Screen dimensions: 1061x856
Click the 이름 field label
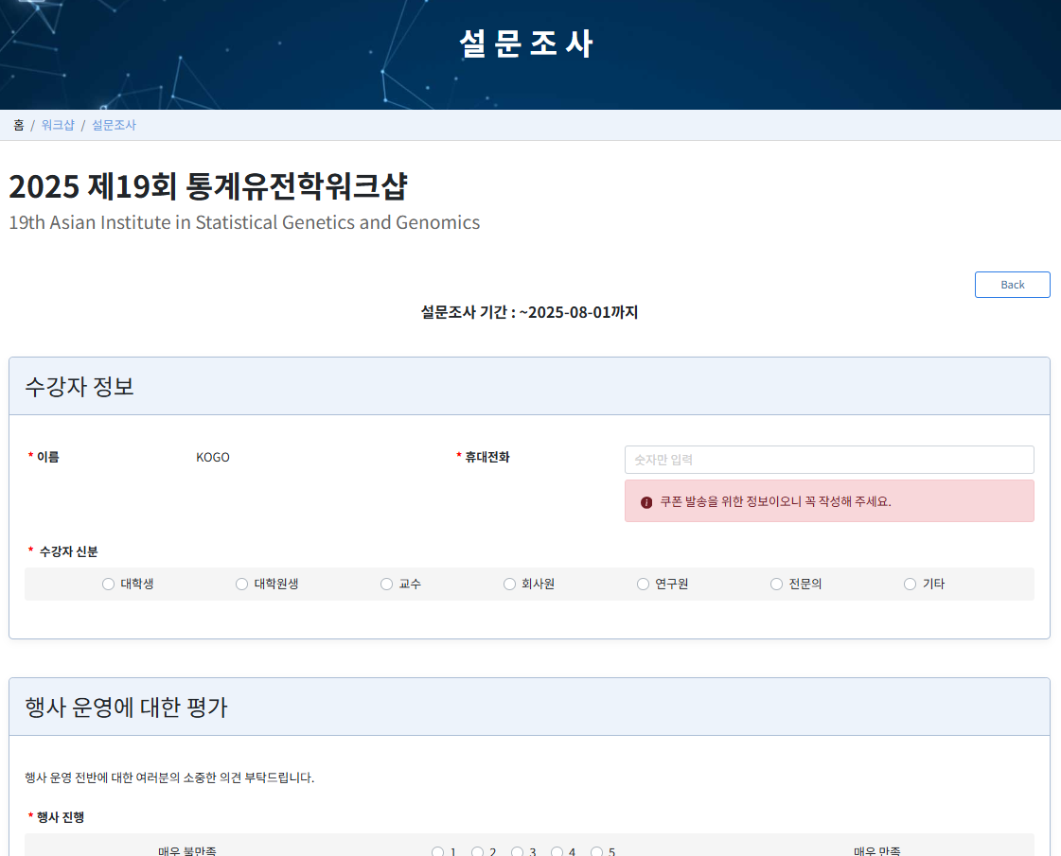click(48, 457)
